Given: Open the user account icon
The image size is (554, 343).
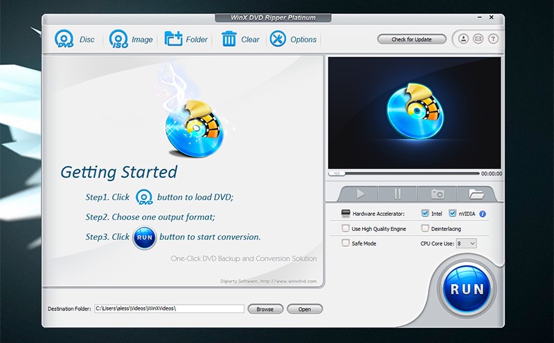Looking at the screenshot, I should 463,39.
